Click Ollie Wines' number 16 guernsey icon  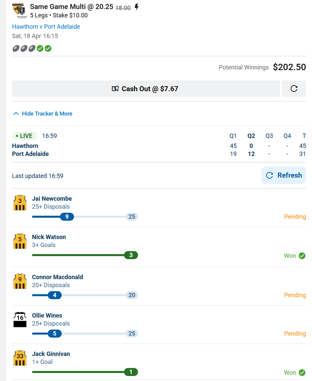[x=20, y=320]
